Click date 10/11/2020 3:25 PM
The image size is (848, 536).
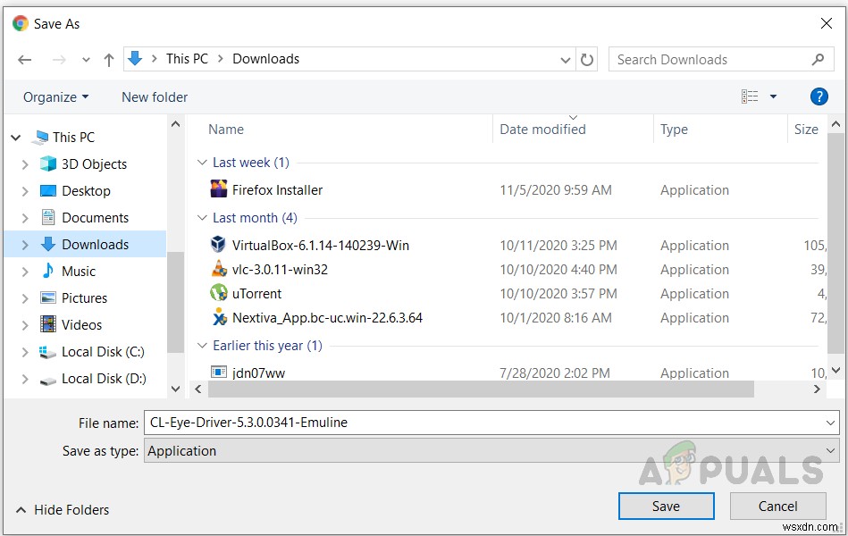558,246
